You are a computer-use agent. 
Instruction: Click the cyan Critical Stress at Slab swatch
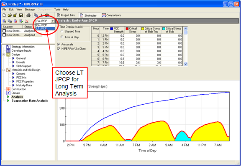tap(164, 28)
